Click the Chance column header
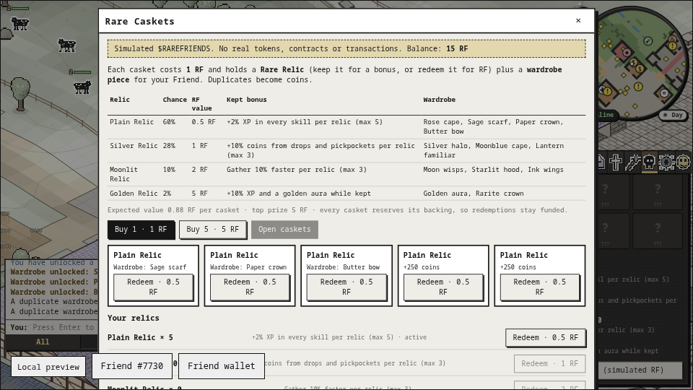 175,100
